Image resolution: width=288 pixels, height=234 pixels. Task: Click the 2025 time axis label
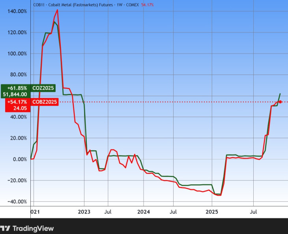pos(212,212)
